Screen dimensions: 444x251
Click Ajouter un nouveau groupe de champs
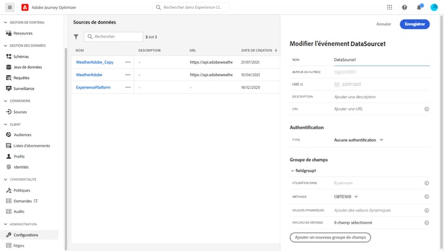330,237
